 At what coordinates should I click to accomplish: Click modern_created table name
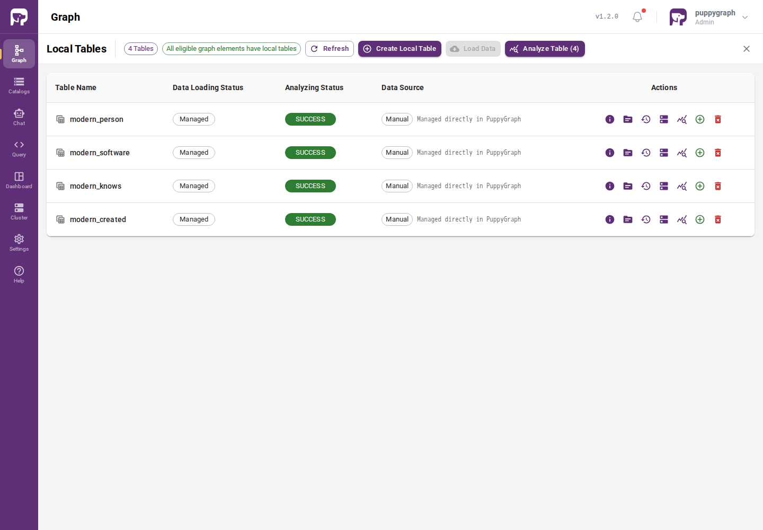coord(98,219)
